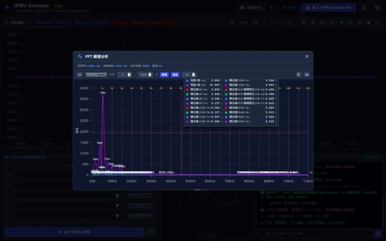Image resolution: width=386 pixels, height=241 pixels.
Task: Click 加载录波 button in main window
Action: point(251,7)
